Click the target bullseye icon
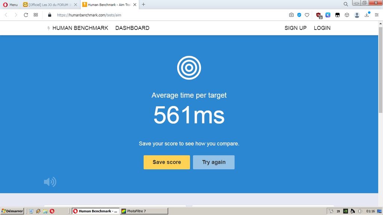Screen dimensions: 383x215 tap(189, 68)
